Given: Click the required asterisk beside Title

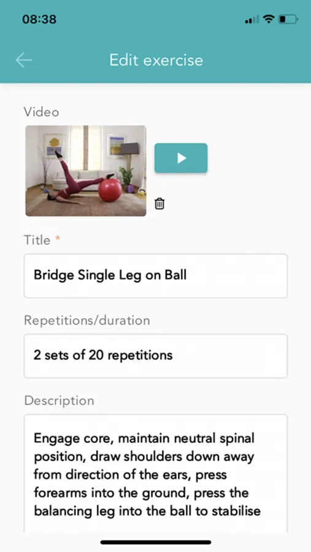Looking at the screenshot, I should point(58,239).
